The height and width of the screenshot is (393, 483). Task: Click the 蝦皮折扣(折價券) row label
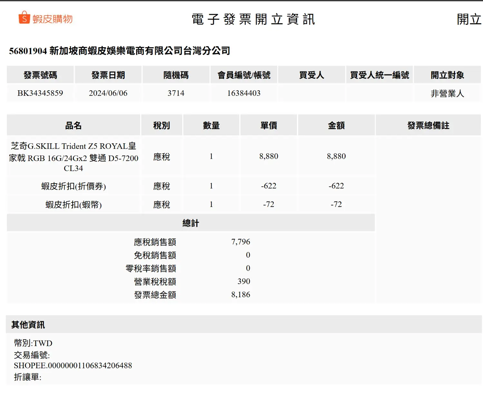[73, 186]
